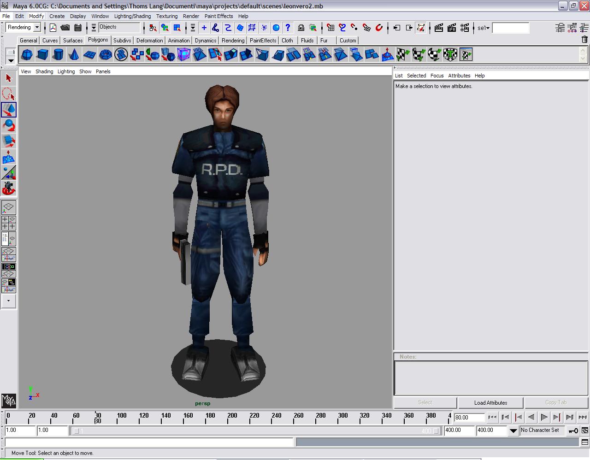Pick the Scale tool
590x460 pixels.
pos(8,141)
